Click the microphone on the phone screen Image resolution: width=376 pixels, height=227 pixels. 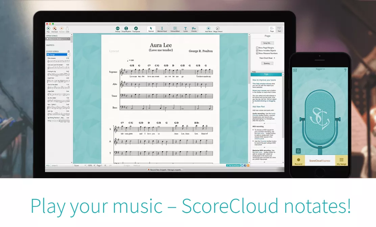(320, 122)
